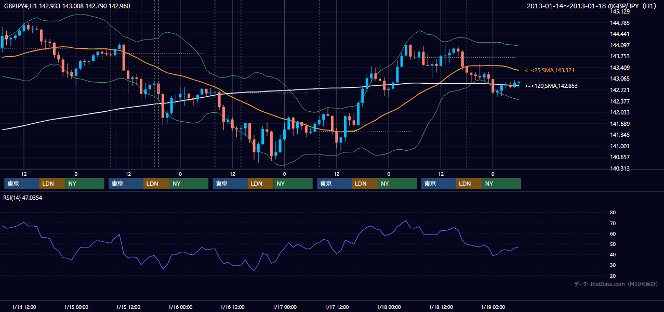Click the RSI scale value 70
The width and height of the screenshot is (664, 312).
click(613, 223)
